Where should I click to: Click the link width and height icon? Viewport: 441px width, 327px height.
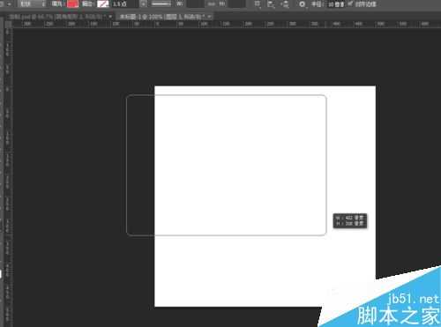point(211,4)
